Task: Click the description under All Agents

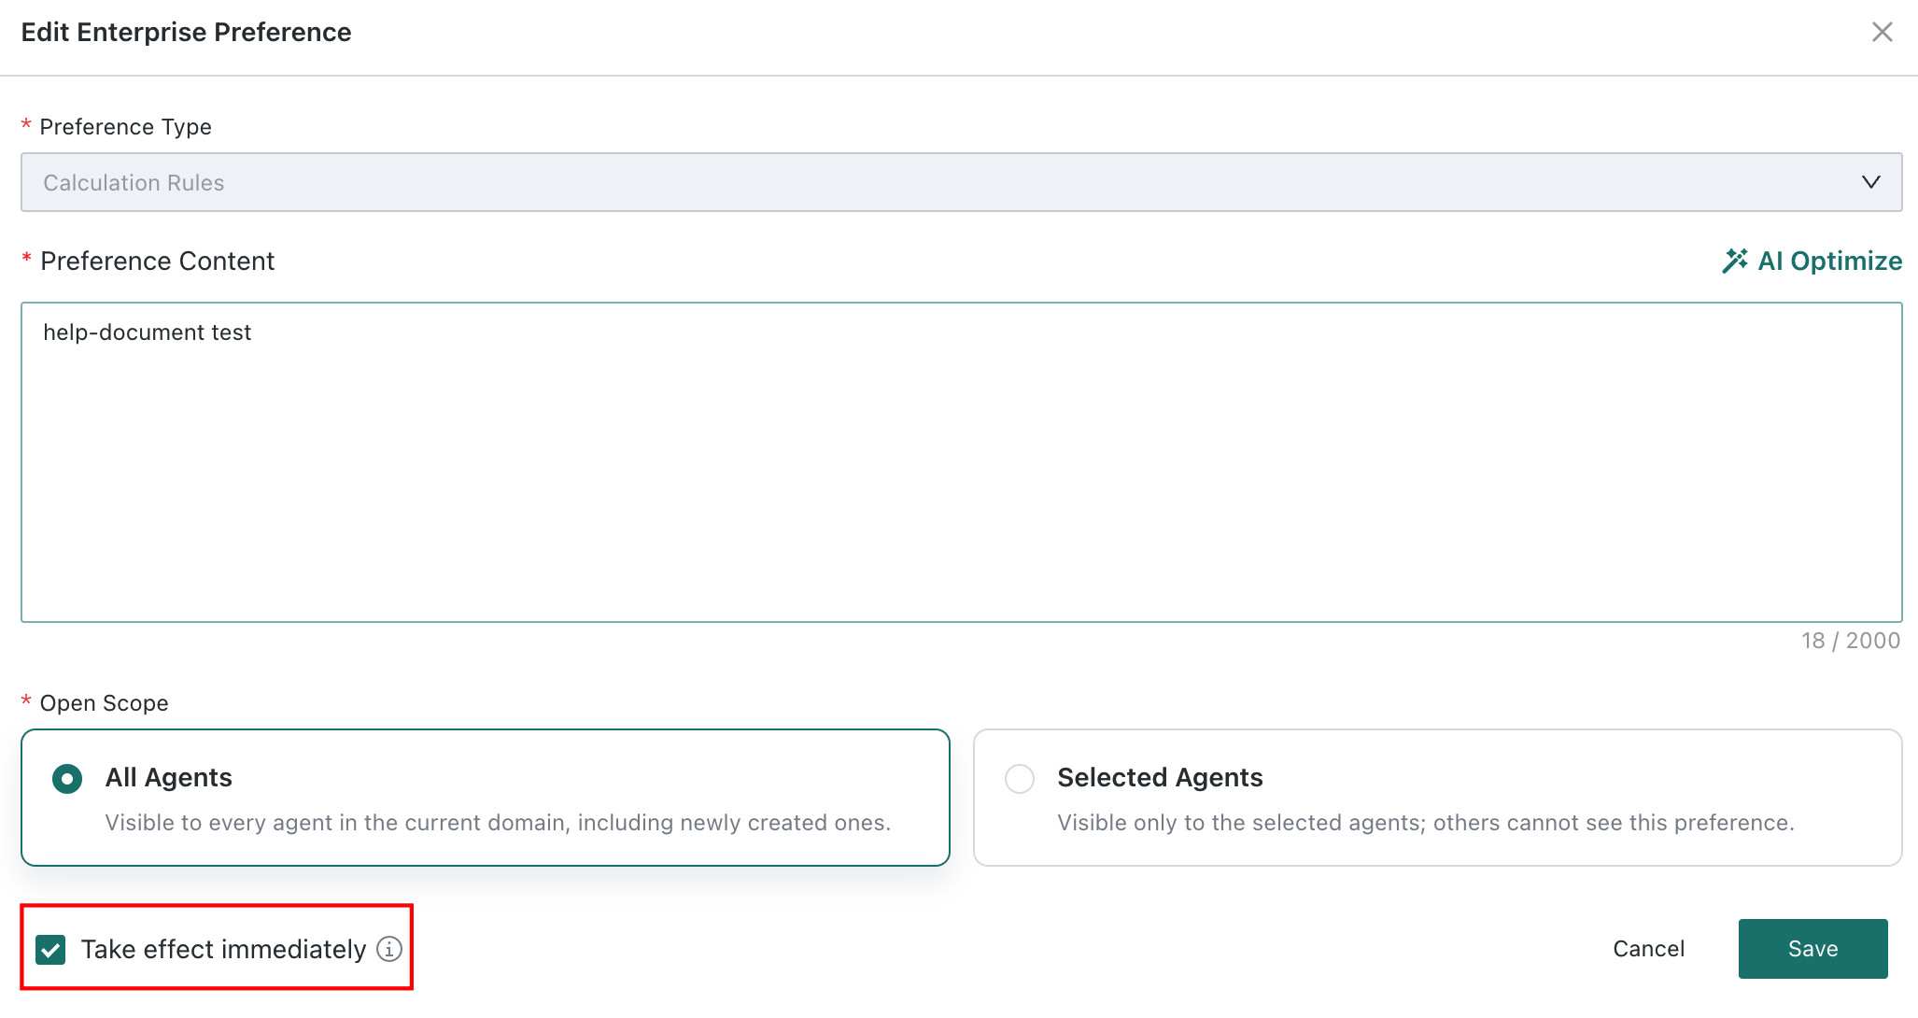Action: pos(498,823)
